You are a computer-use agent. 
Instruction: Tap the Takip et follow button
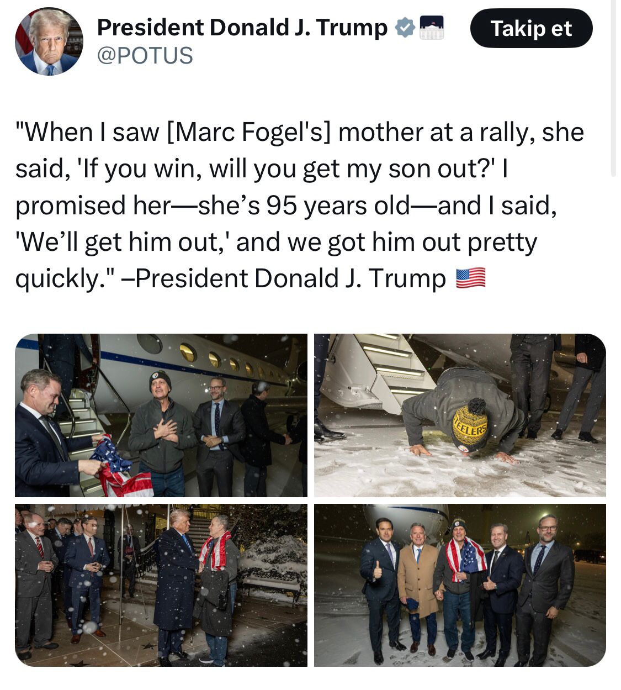point(531,28)
